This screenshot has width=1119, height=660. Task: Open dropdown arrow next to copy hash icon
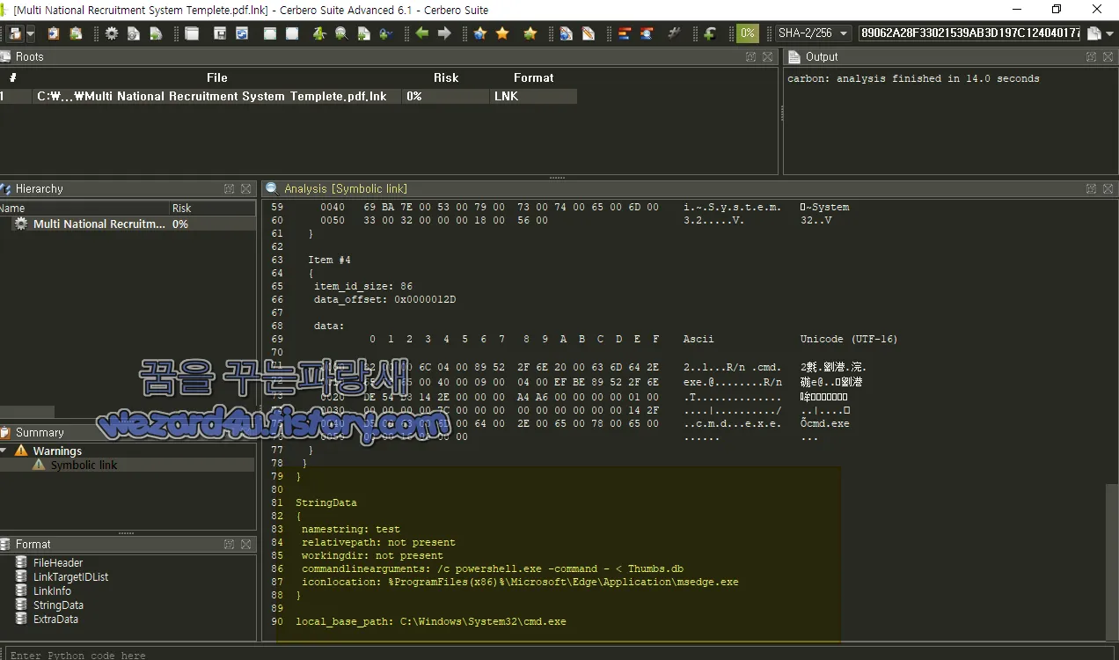click(1108, 33)
